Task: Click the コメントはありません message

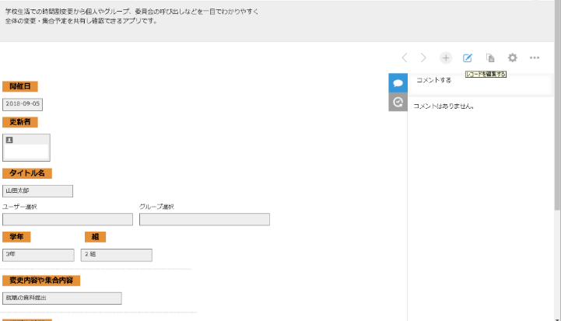Action: click(x=444, y=106)
